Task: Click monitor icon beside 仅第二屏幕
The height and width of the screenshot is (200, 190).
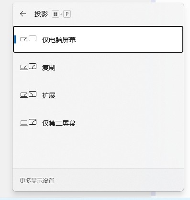Action: click(x=33, y=122)
